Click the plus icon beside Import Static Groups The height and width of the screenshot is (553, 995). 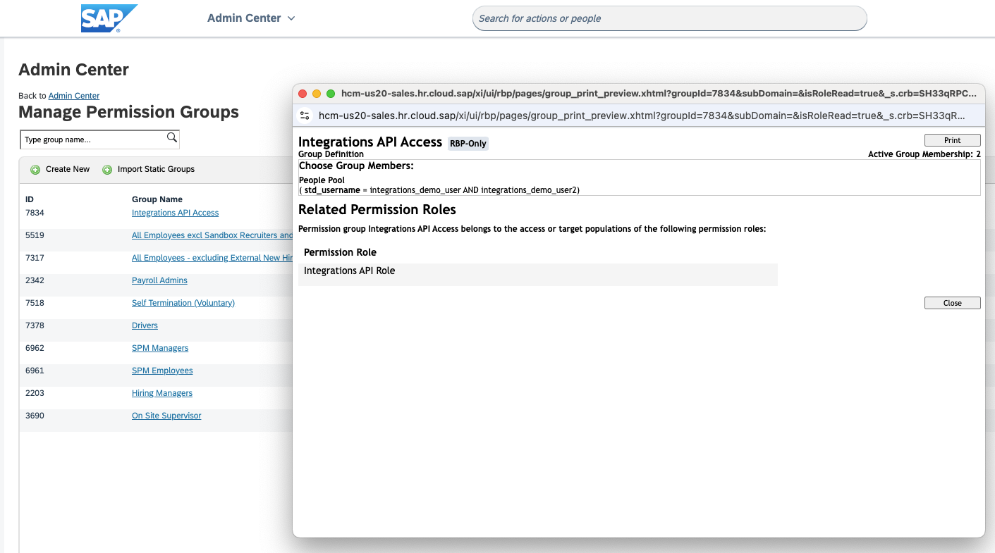pyautogui.click(x=107, y=170)
